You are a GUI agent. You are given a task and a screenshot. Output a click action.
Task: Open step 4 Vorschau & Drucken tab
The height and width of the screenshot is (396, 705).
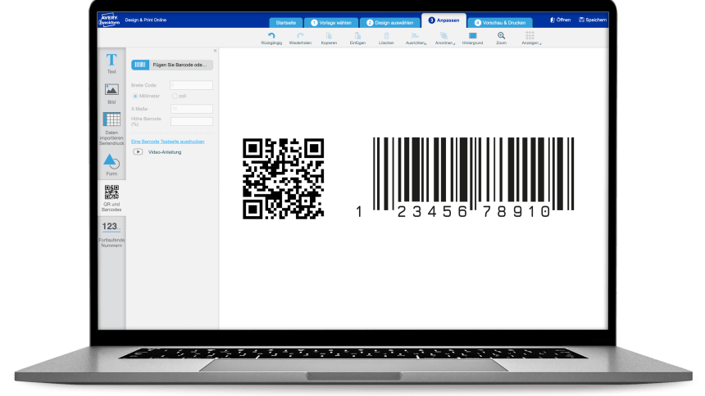(x=499, y=22)
